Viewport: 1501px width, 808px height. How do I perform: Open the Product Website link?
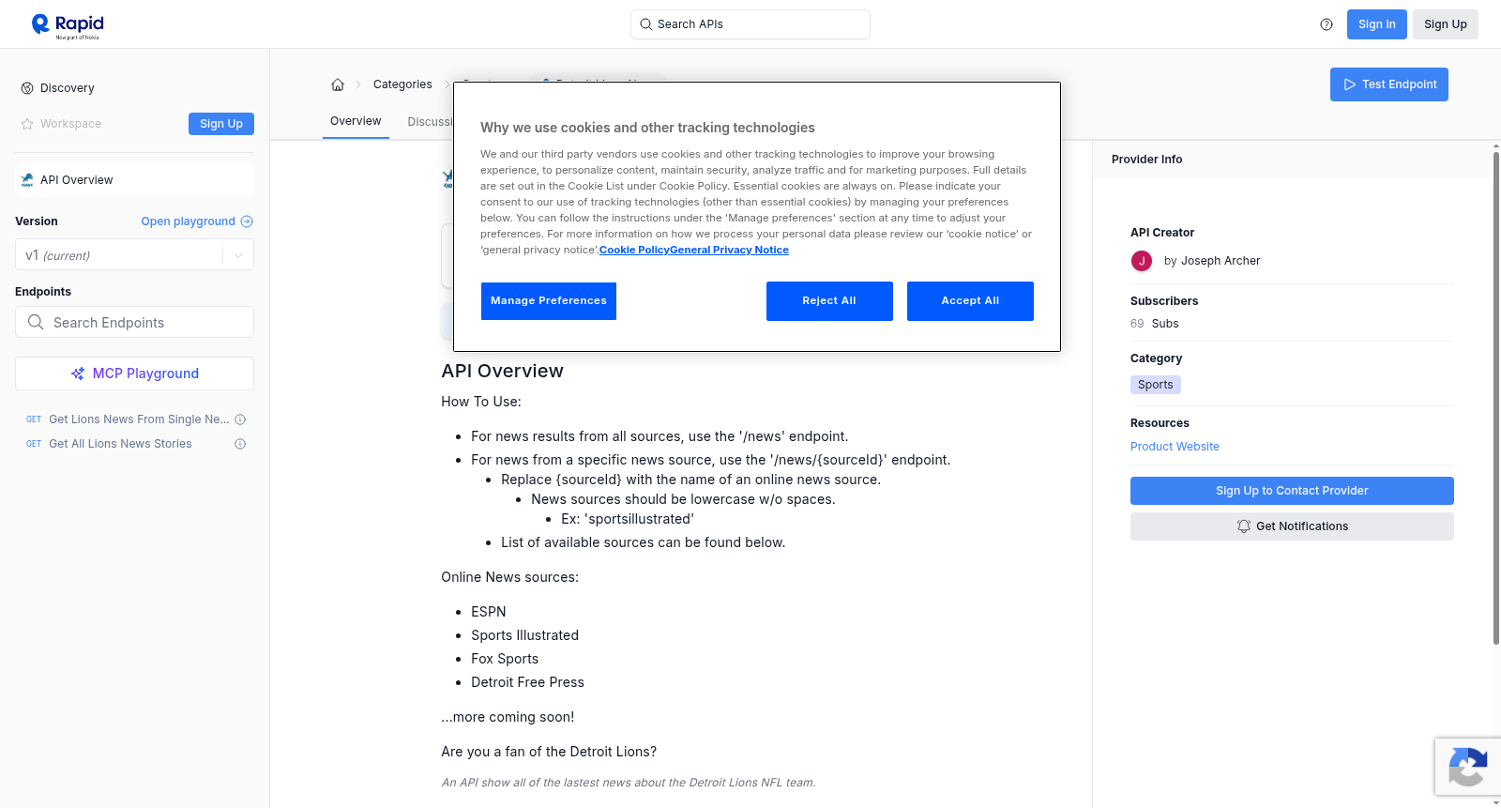1175,447
